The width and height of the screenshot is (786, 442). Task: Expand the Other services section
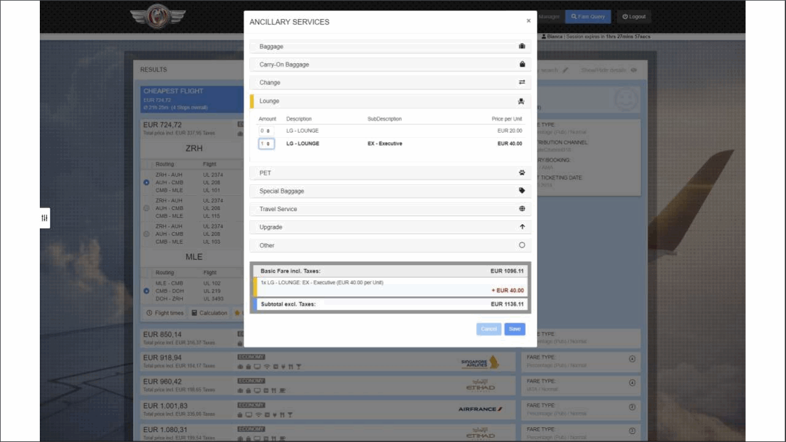[267, 245]
